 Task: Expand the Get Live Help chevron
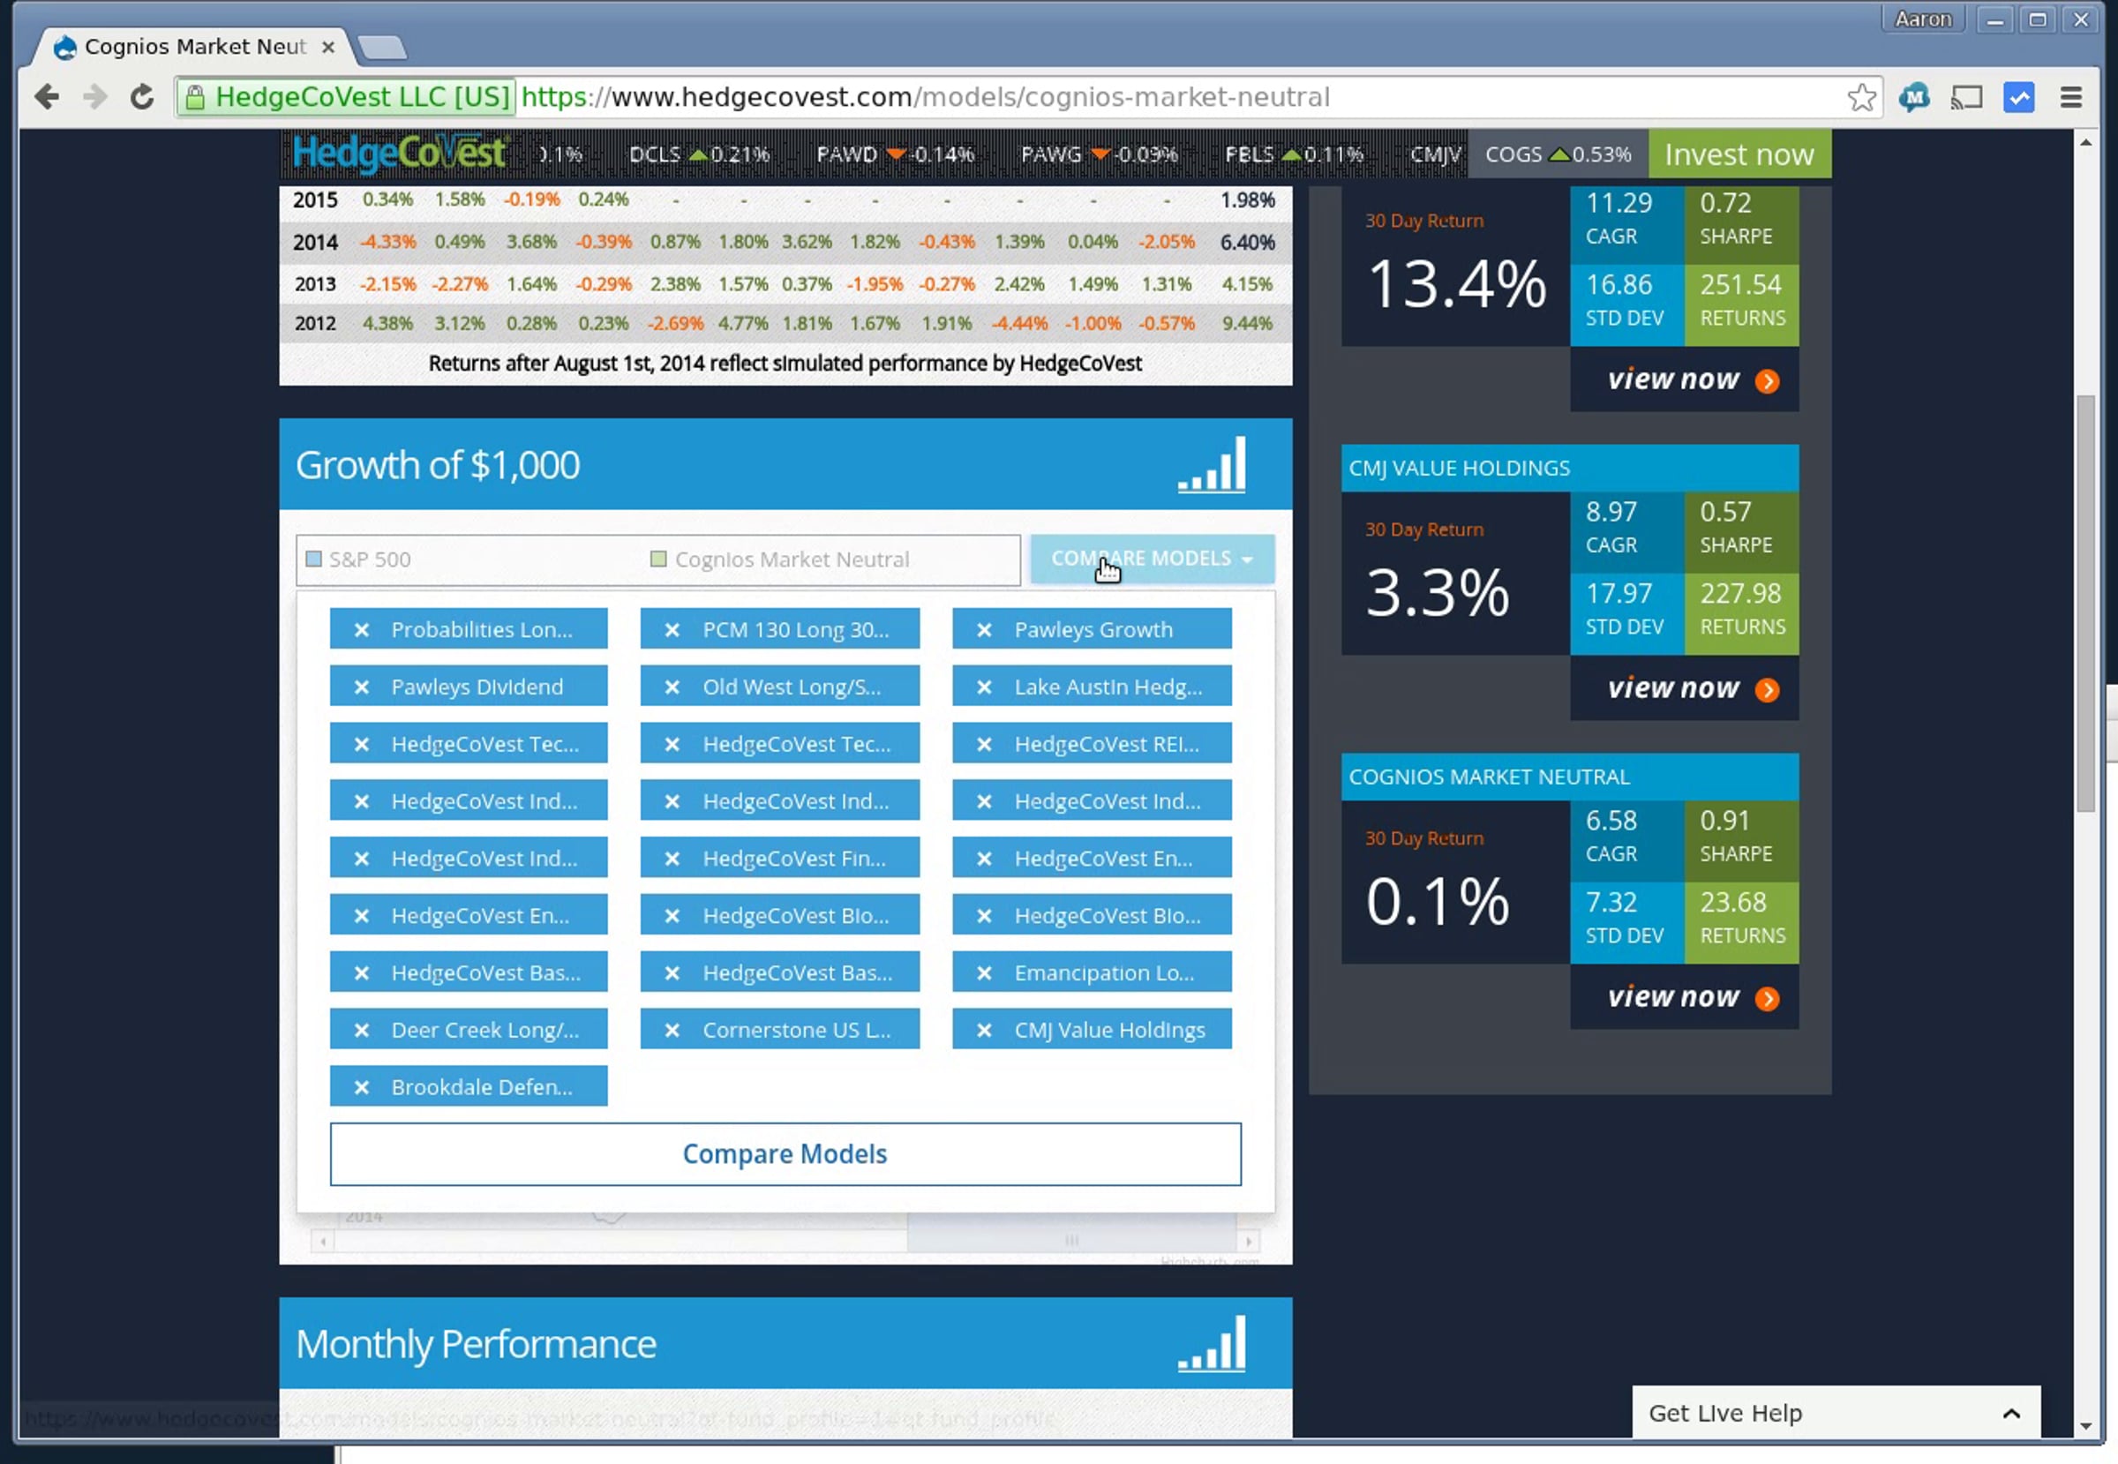[x=2010, y=1414]
